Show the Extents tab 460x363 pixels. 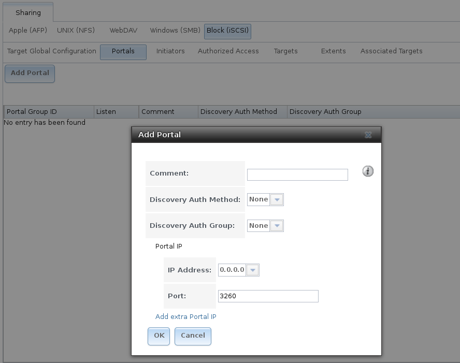333,51
